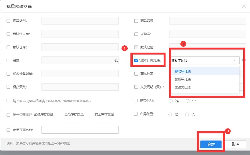Check the 统一管理库存 checkbox
250x155 pixels.
coord(9,115)
